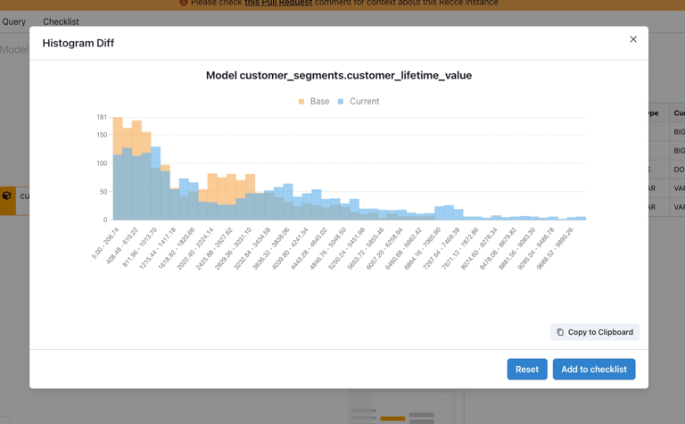Toggle the Base series legend swatch

(x=301, y=102)
